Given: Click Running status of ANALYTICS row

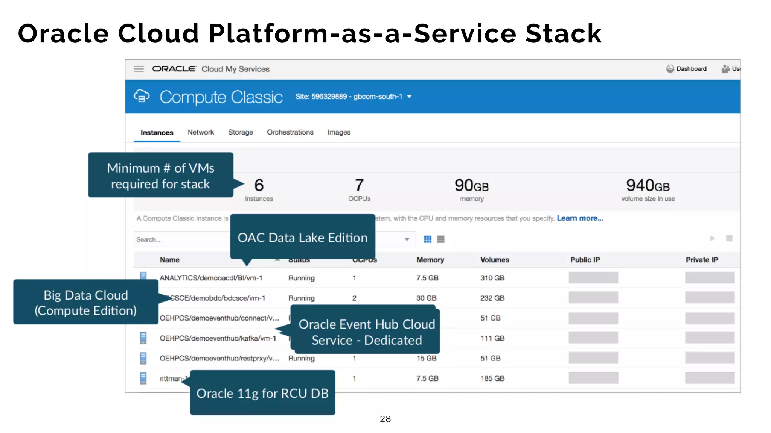Looking at the screenshot, I should [302, 278].
